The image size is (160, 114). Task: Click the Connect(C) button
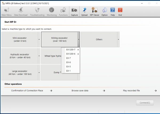tap(145, 103)
